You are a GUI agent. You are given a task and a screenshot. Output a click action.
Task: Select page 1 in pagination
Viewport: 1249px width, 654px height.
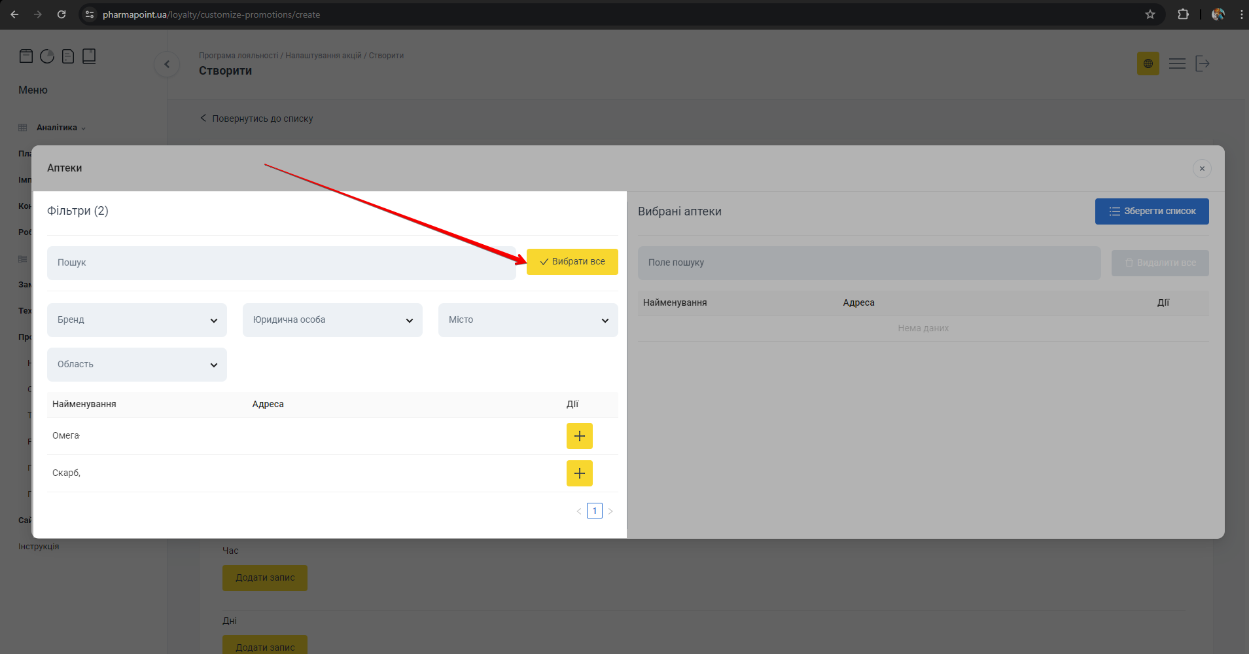pyautogui.click(x=594, y=511)
